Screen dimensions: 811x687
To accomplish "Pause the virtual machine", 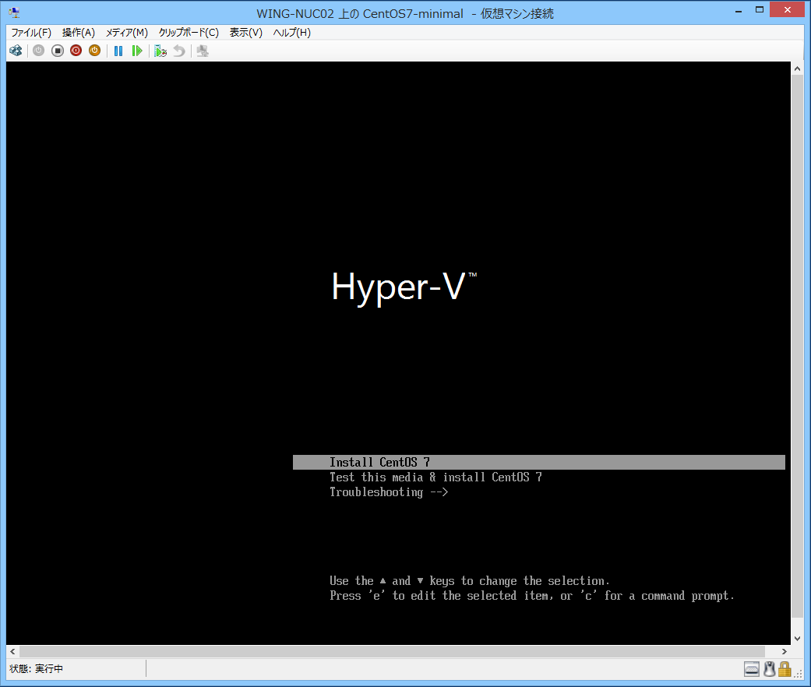I will coord(118,51).
